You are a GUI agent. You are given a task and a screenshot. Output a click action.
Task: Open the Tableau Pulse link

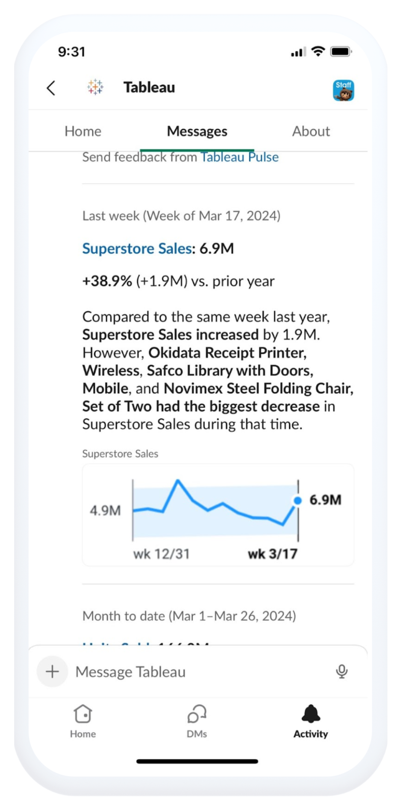(x=239, y=157)
